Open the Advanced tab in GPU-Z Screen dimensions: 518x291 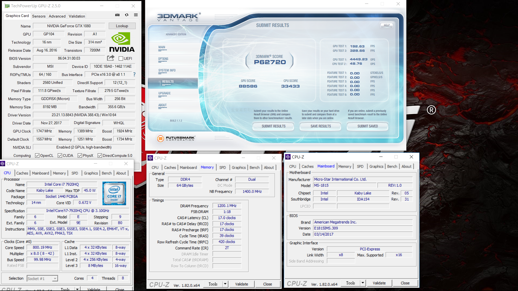[x=57, y=16]
